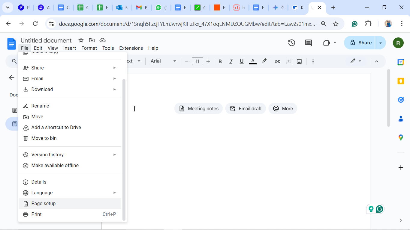
Task: Select Make available offline
Action: coord(70,165)
